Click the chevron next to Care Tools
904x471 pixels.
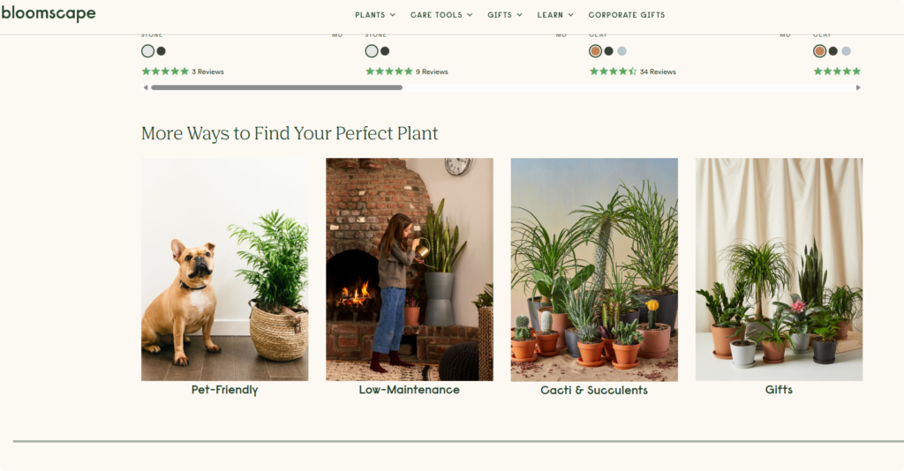pyautogui.click(x=470, y=15)
